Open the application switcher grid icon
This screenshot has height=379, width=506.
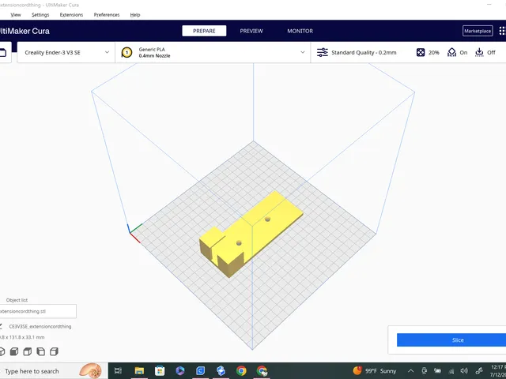(502, 31)
